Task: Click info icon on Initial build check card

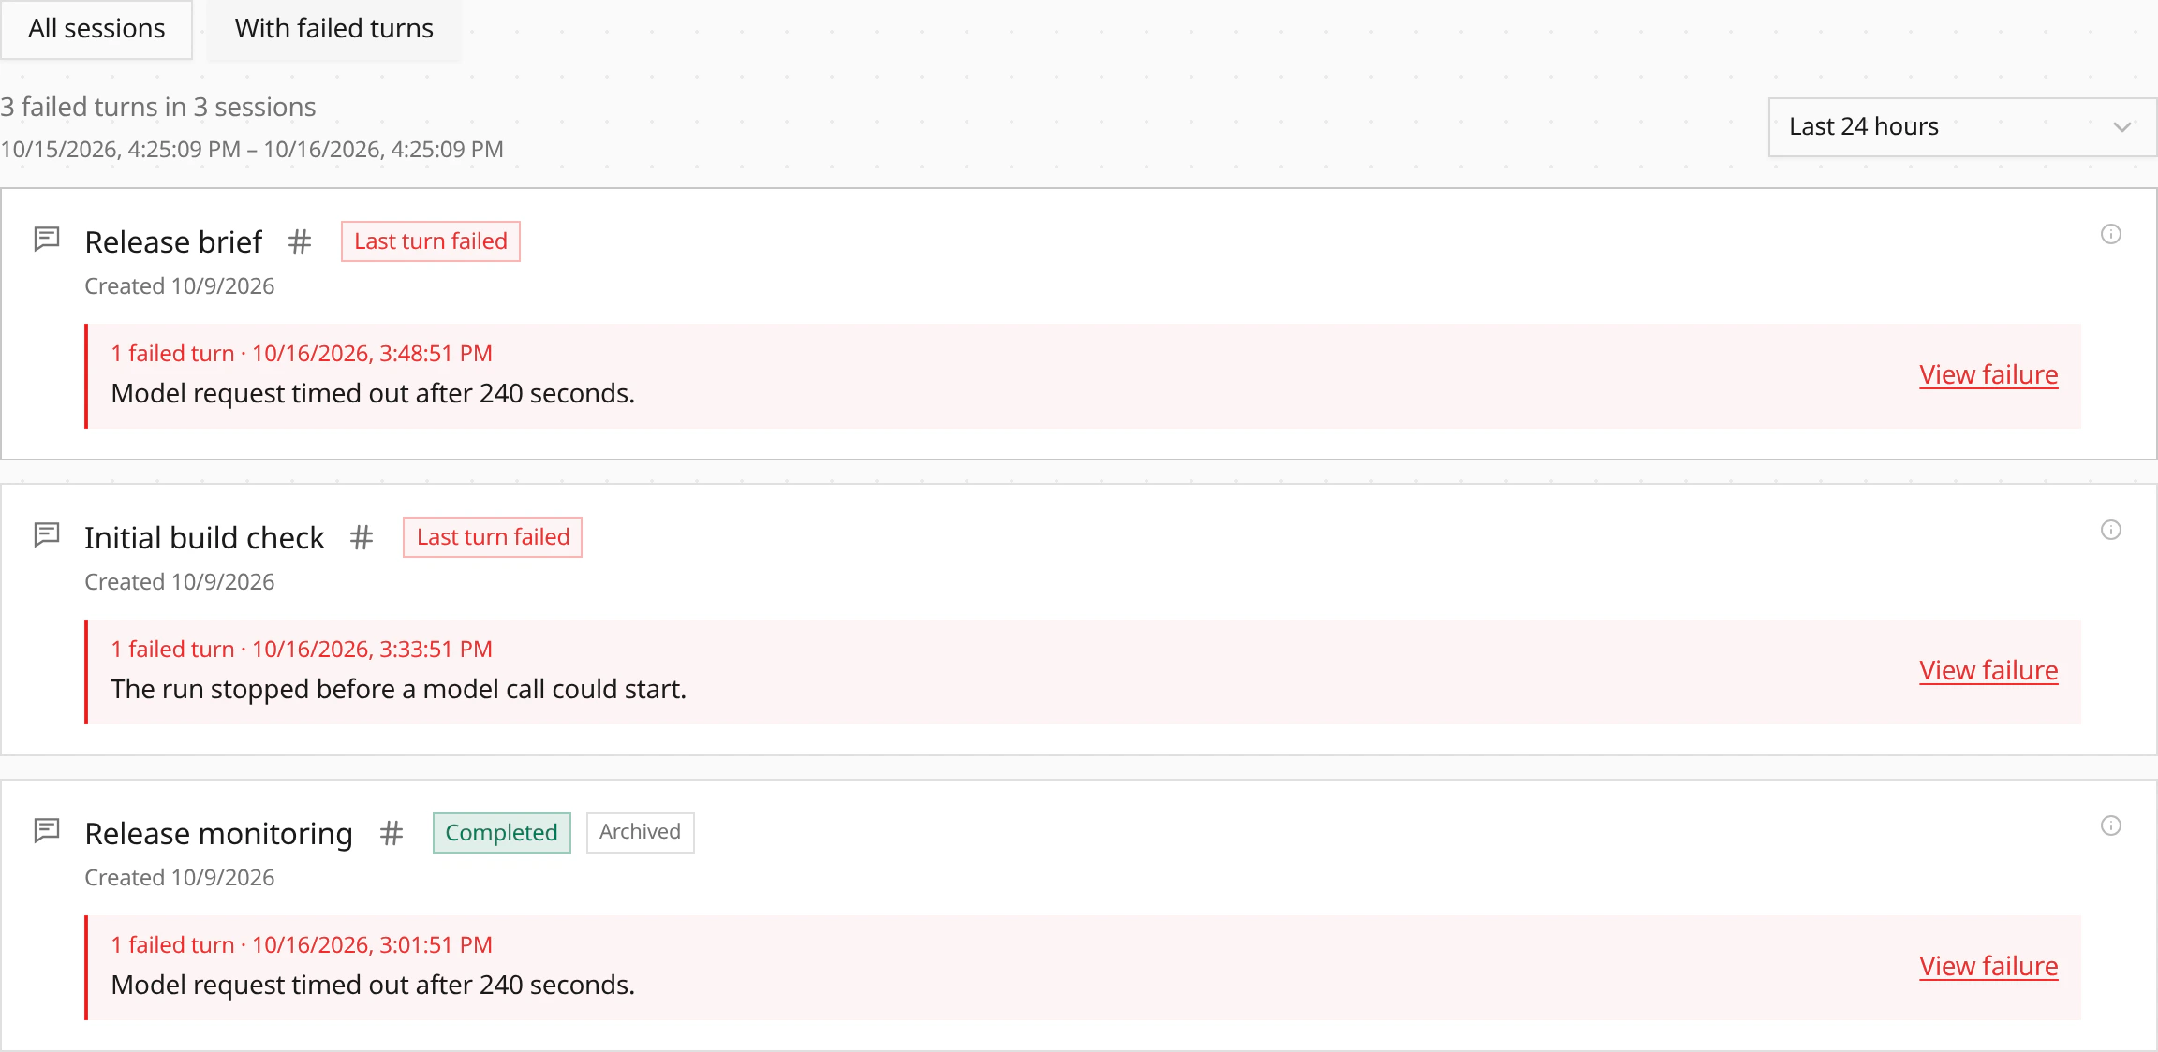Action: 2111,530
